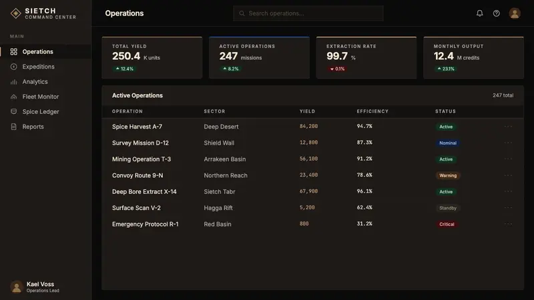Sort by the Yield column header
This screenshot has height=300, width=534.
point(307,111)
